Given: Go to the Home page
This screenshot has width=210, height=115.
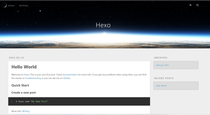Looking at the screenshot, I should pyautogui.click(x=11, y=6).
